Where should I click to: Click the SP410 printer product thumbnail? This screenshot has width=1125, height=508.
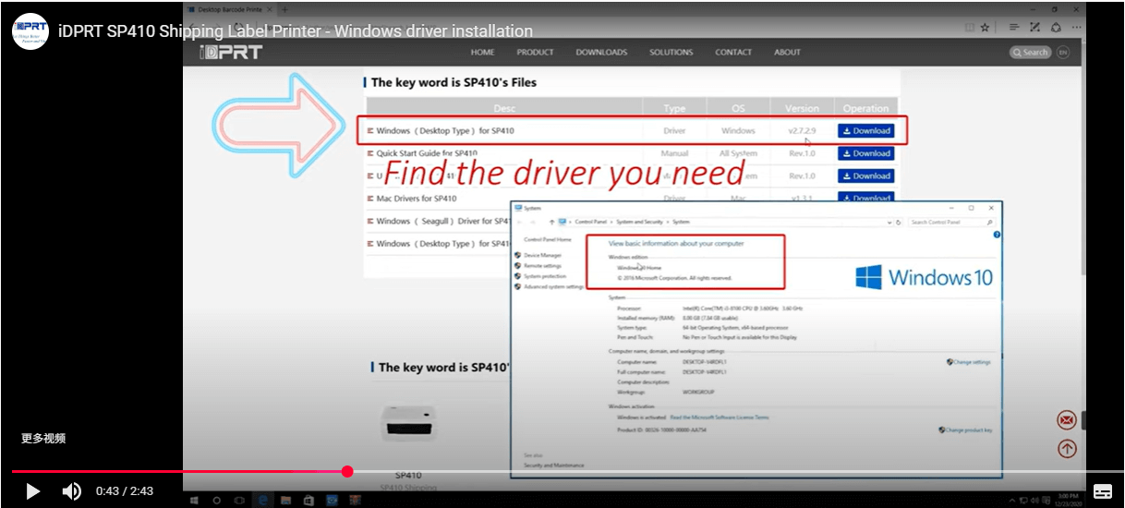pos(408,422)
